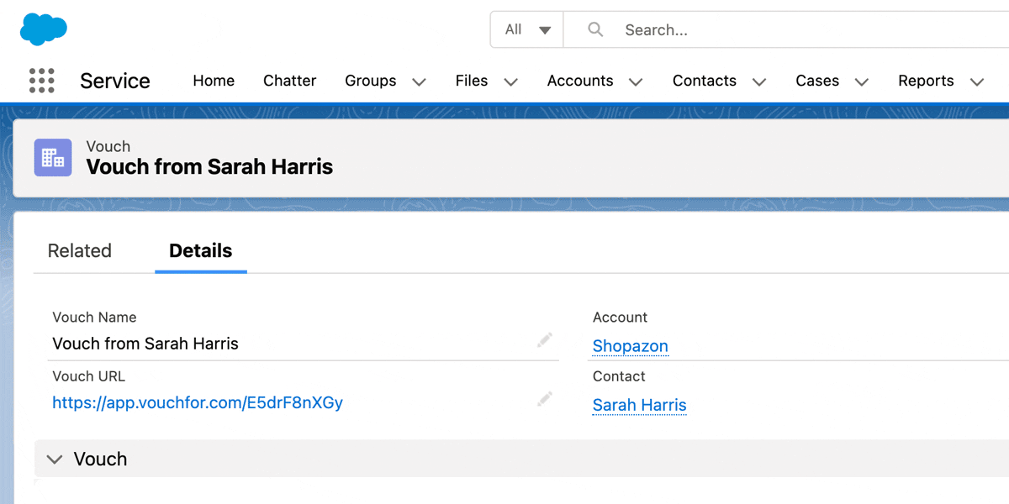Click the Salesforce cloud logo
1009x504 pixels.
(44, 29)
